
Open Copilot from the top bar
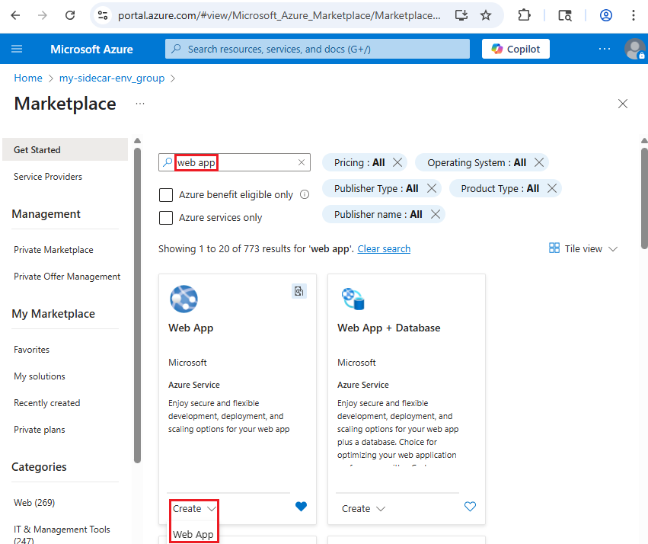tap(515, 48)
